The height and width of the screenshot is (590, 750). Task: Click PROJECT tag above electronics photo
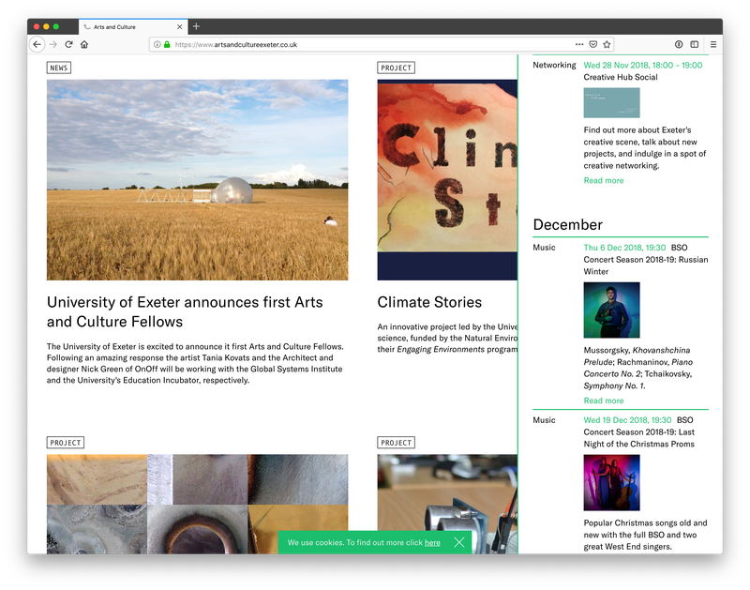tap(396, 443)
